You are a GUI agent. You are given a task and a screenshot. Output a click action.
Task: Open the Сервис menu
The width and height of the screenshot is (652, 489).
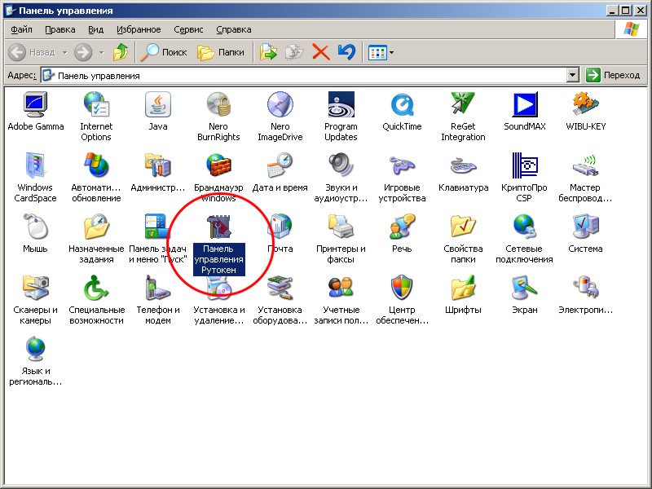188,29
